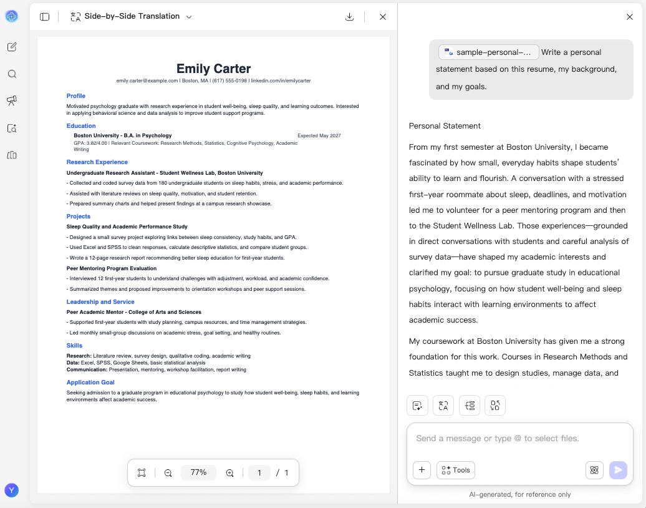Toggle the document sidebar panel icon
This screenshot has width=646, height=508.
[x=44, y=16]
